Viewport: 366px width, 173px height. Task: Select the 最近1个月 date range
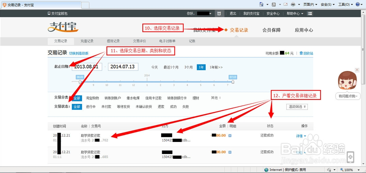[x=171, y=67]
